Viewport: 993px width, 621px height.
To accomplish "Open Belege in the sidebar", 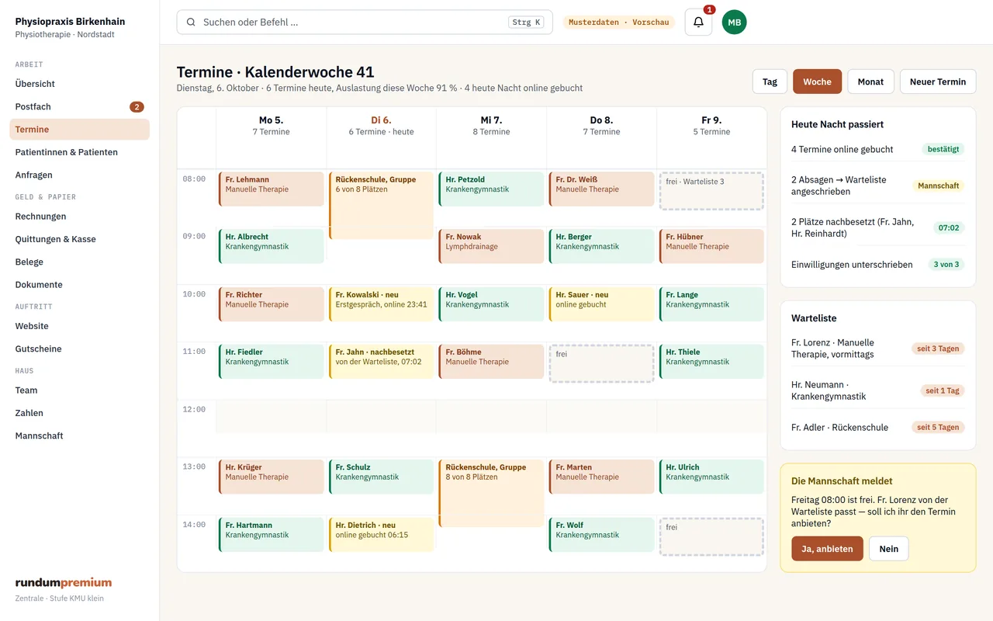I will point(79,262).
